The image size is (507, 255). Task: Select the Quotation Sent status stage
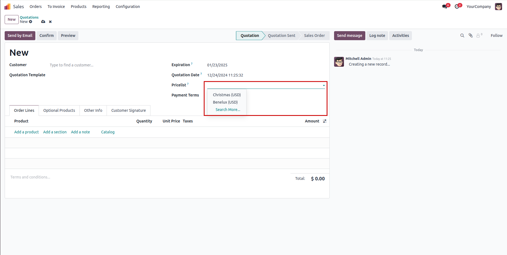pos(281,36)
